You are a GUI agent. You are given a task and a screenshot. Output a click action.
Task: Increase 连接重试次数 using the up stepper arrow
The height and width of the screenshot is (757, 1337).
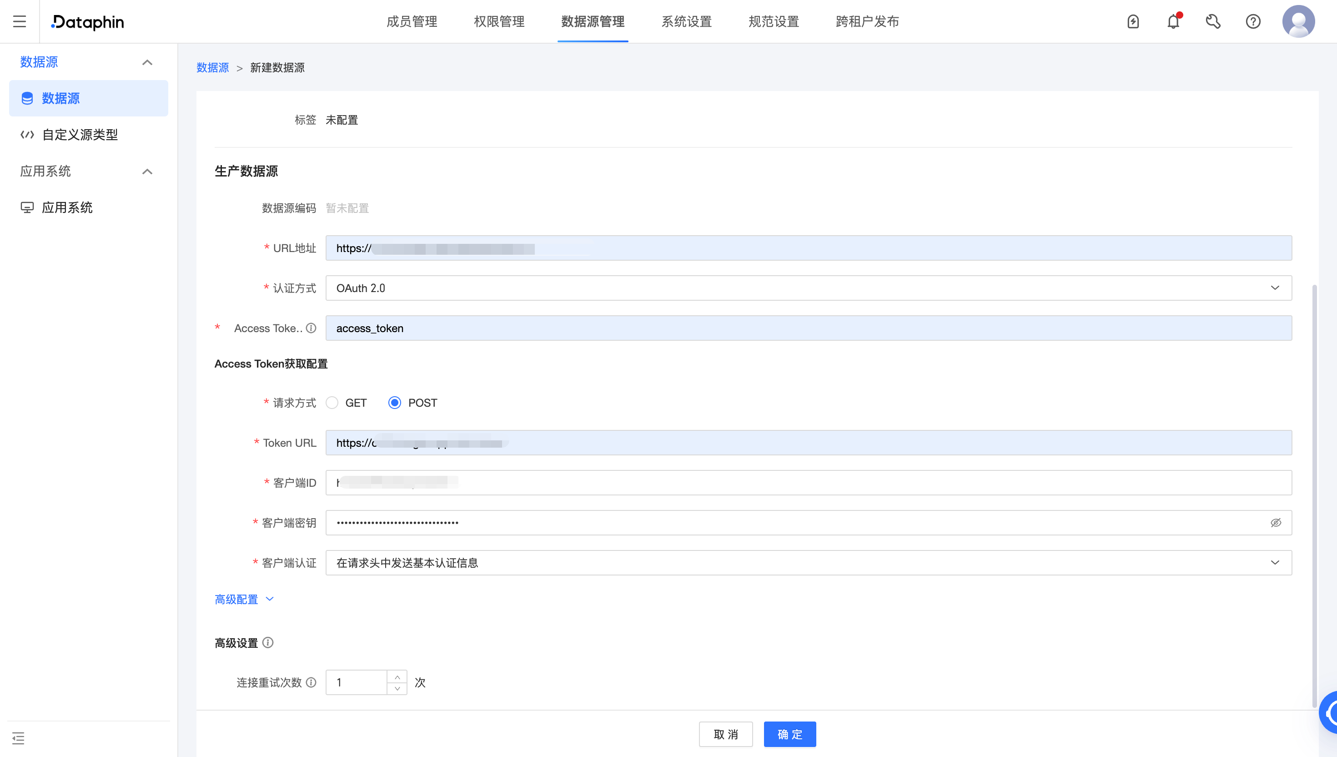pyautogui.click(x=397, y=676)
